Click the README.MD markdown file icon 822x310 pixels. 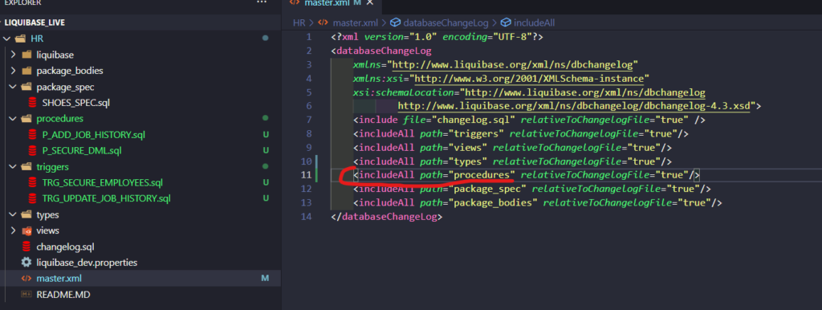(x=26, y=295)
